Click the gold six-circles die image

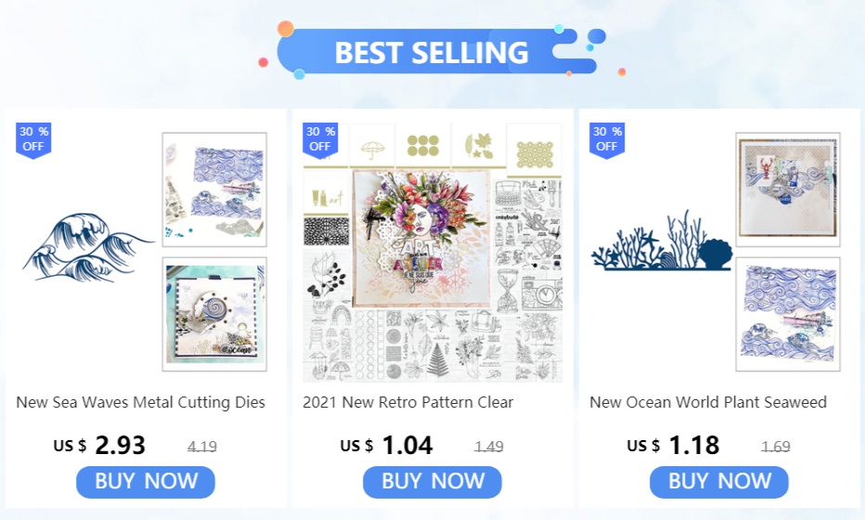(x=423, y=145)
